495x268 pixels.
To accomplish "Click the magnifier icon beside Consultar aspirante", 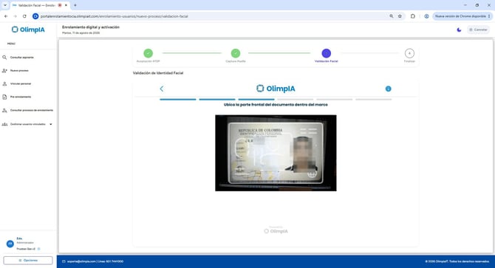I will click(x=4, y=58).
